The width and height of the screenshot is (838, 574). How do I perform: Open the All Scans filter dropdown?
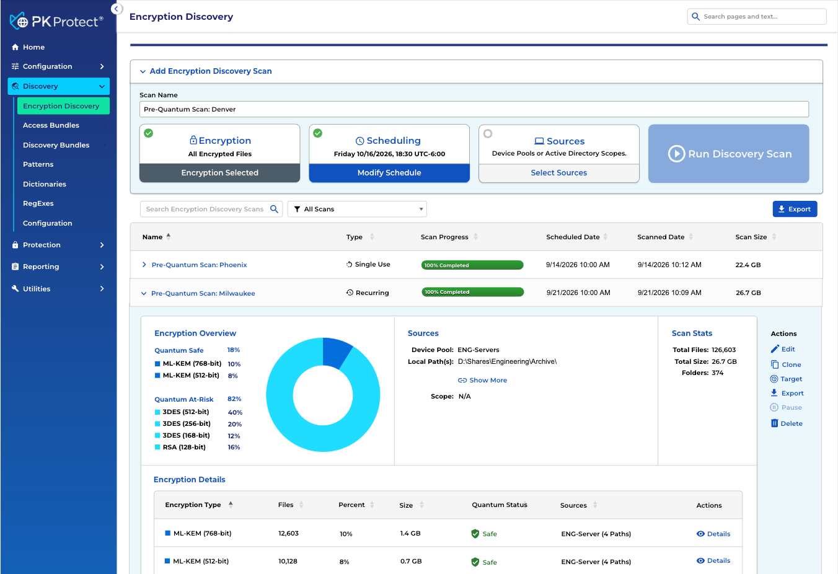point(357,209)
